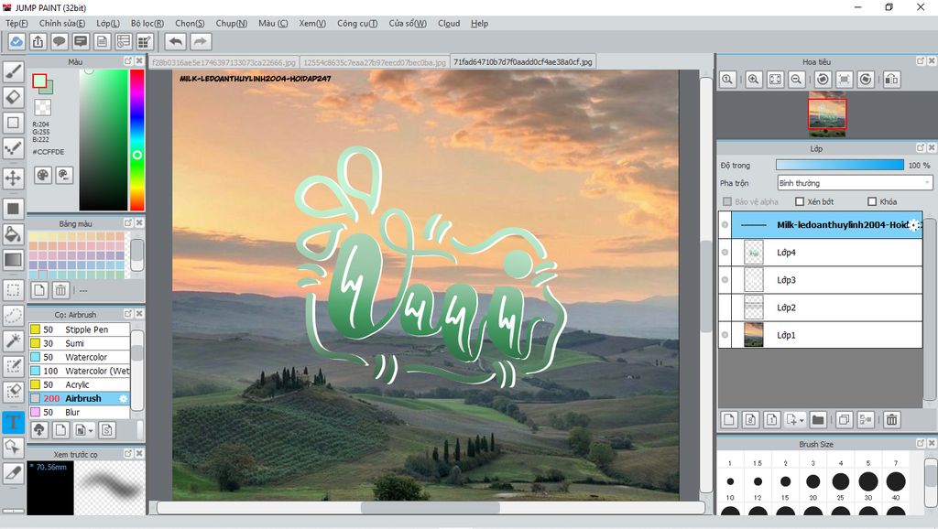Rotate canvas left in Navigator
Viewport: 938px width, 529px height.
[823, 79]
